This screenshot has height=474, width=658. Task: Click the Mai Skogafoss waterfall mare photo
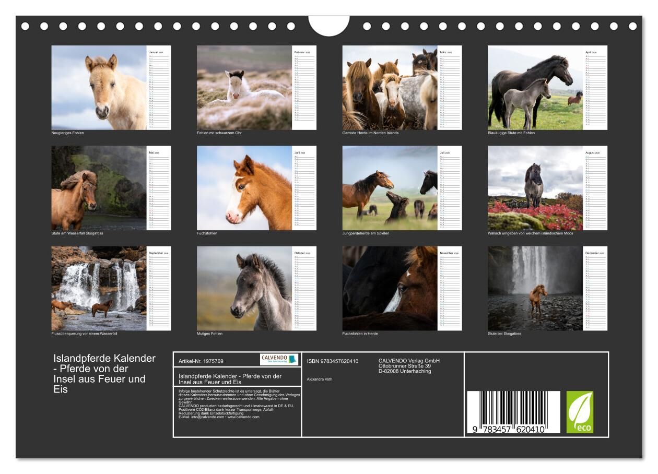tap(99, 188)
